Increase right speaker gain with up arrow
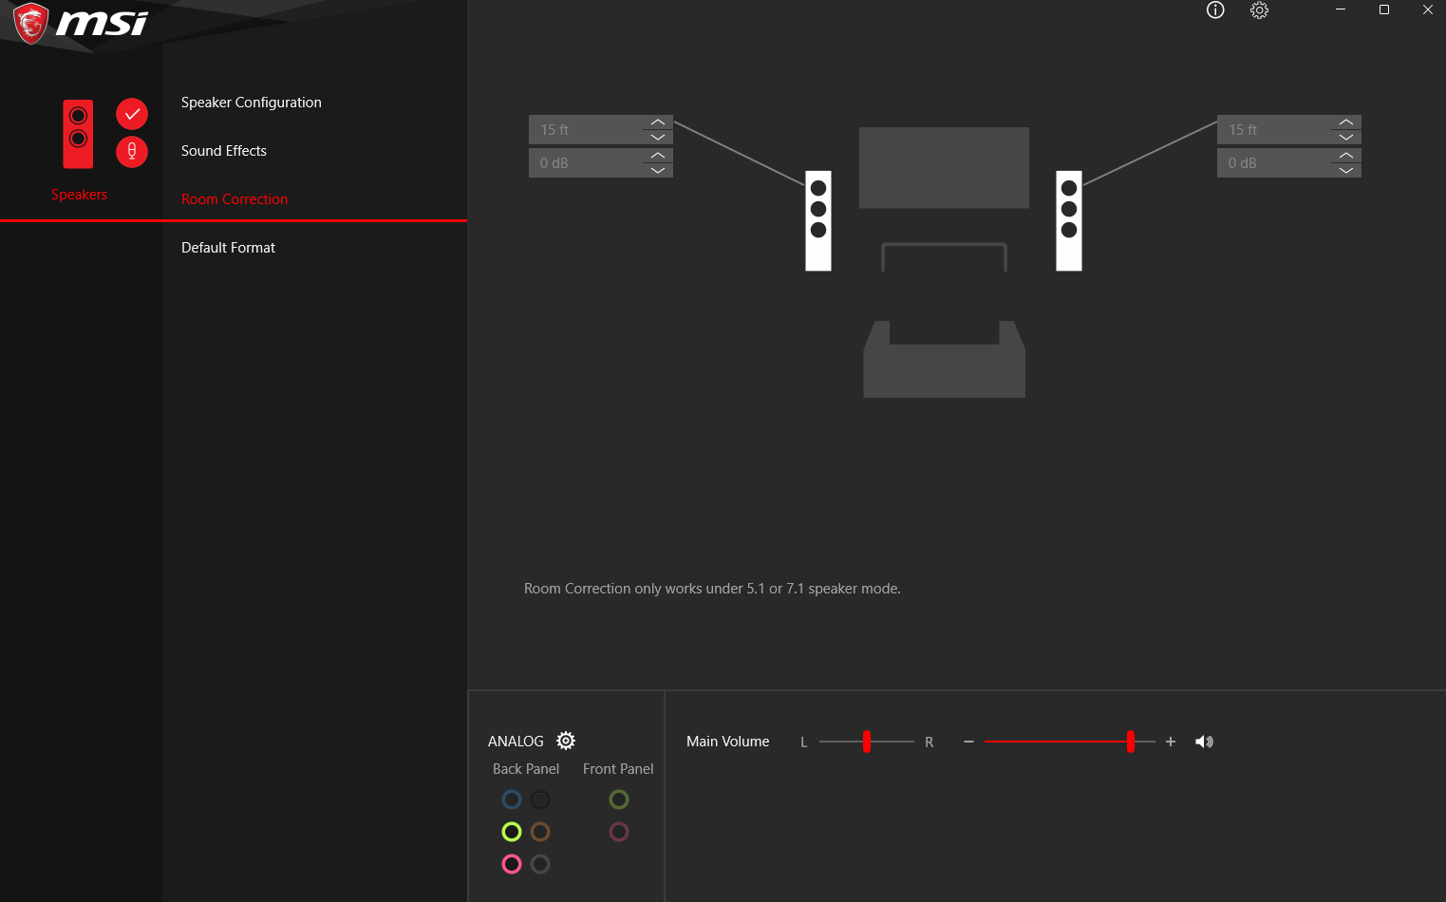 (x=1346, y=155)
